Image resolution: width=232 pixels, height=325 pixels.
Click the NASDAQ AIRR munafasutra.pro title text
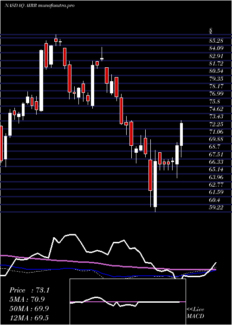pyautogui.click(x=39, y=6)
